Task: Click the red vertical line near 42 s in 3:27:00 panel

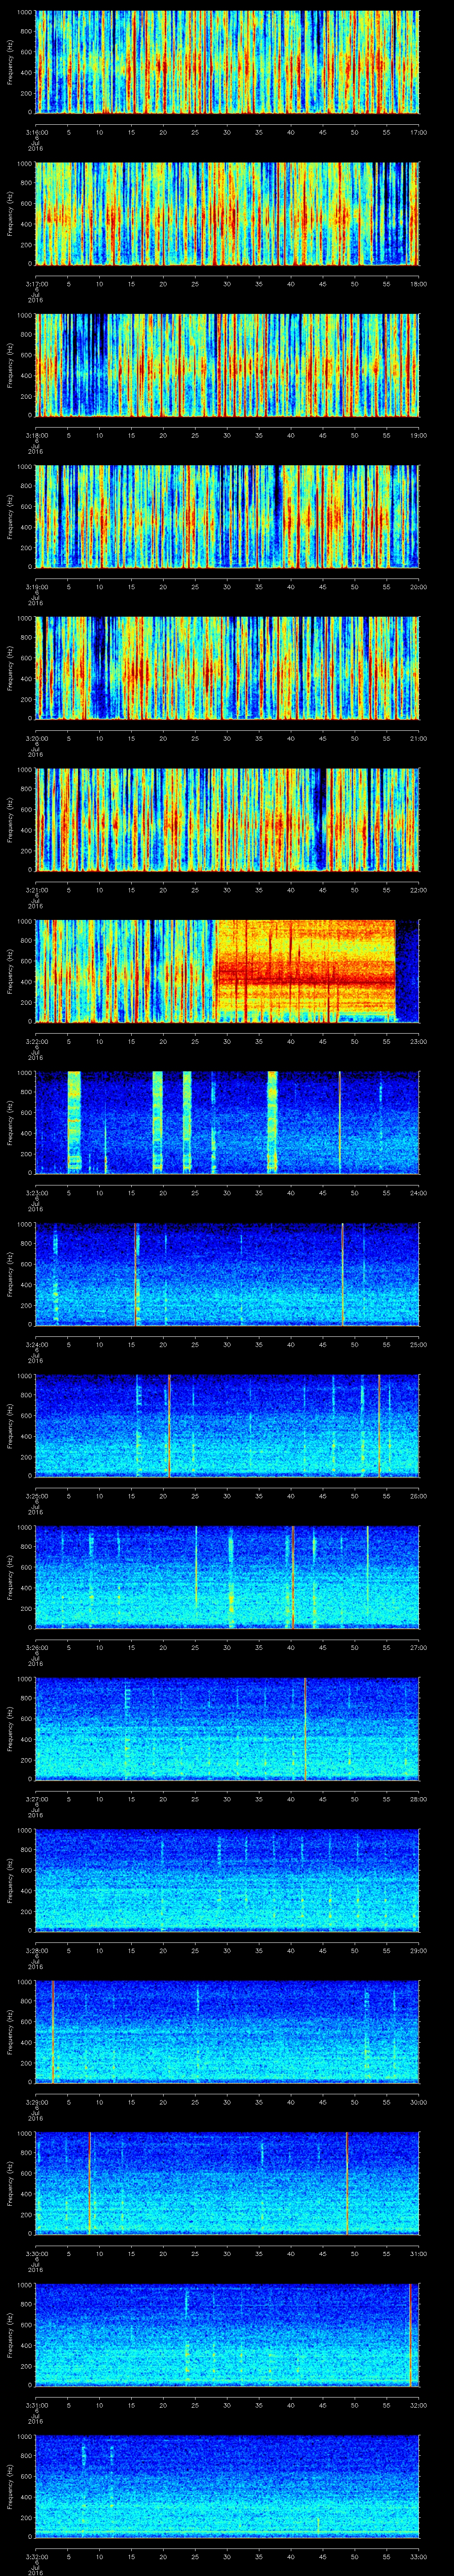Action: [305, 1729]
